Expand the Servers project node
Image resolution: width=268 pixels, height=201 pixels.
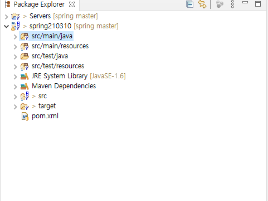click(7, 17)
